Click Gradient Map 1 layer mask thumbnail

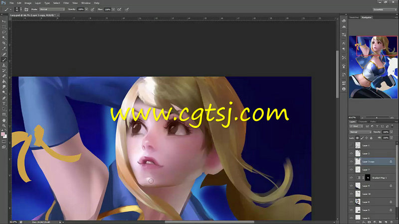coord(368,178)
